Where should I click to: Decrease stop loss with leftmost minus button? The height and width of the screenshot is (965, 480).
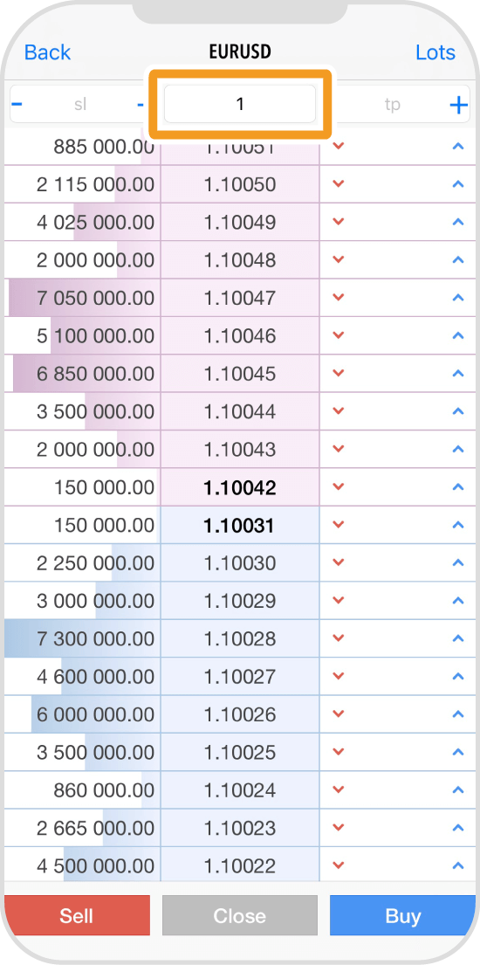pos(17,104)
